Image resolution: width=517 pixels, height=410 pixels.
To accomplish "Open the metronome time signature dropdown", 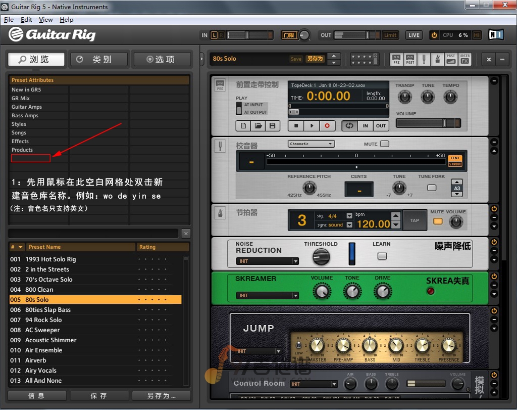I will point(349,216).
